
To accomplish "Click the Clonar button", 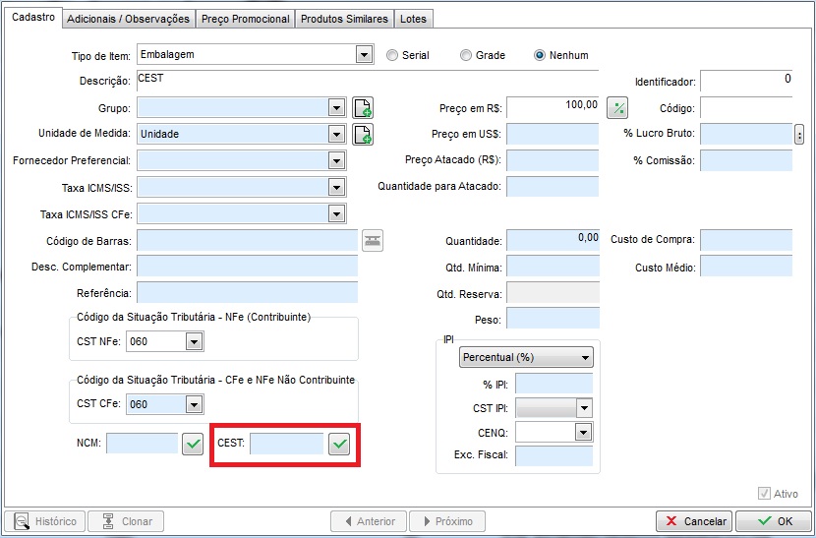I will [126, 521].
